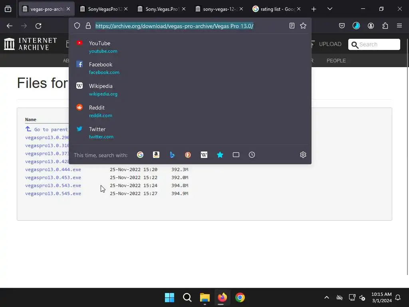Open search settings gear icon
Viewport: 409px width, 307px height.
[303, 155]
